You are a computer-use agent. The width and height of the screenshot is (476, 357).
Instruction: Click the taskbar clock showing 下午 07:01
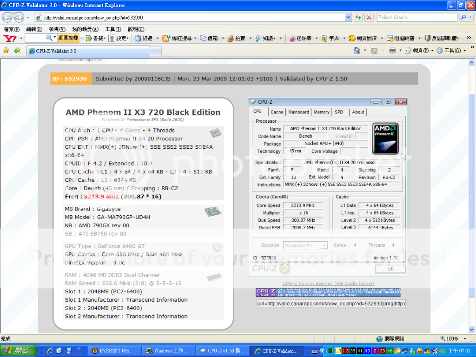tap(459, 351)
